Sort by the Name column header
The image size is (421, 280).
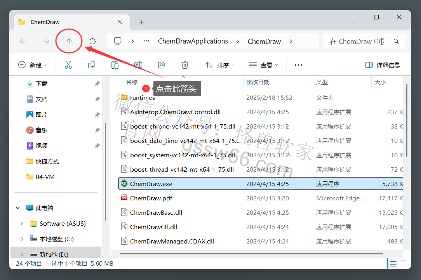click(132, 82)
